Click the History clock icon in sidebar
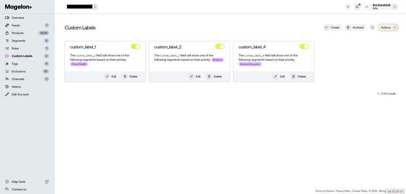 7,87
